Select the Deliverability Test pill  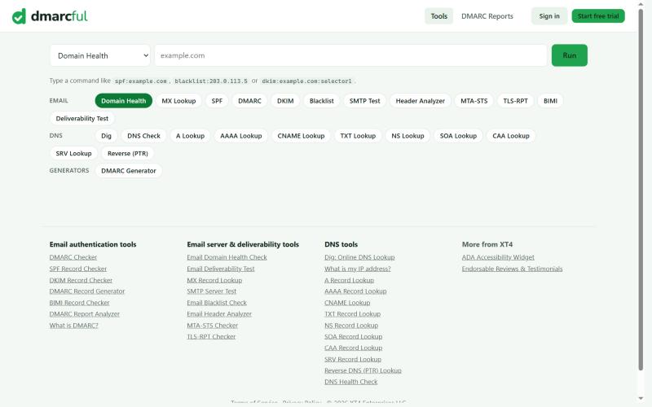tap(82, 118)
